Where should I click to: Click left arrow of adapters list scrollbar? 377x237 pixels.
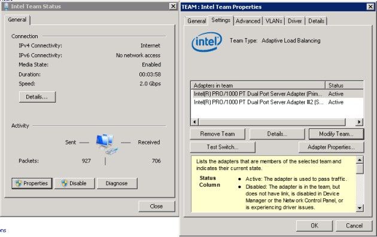pyautogui.click(x=194, y=122)
